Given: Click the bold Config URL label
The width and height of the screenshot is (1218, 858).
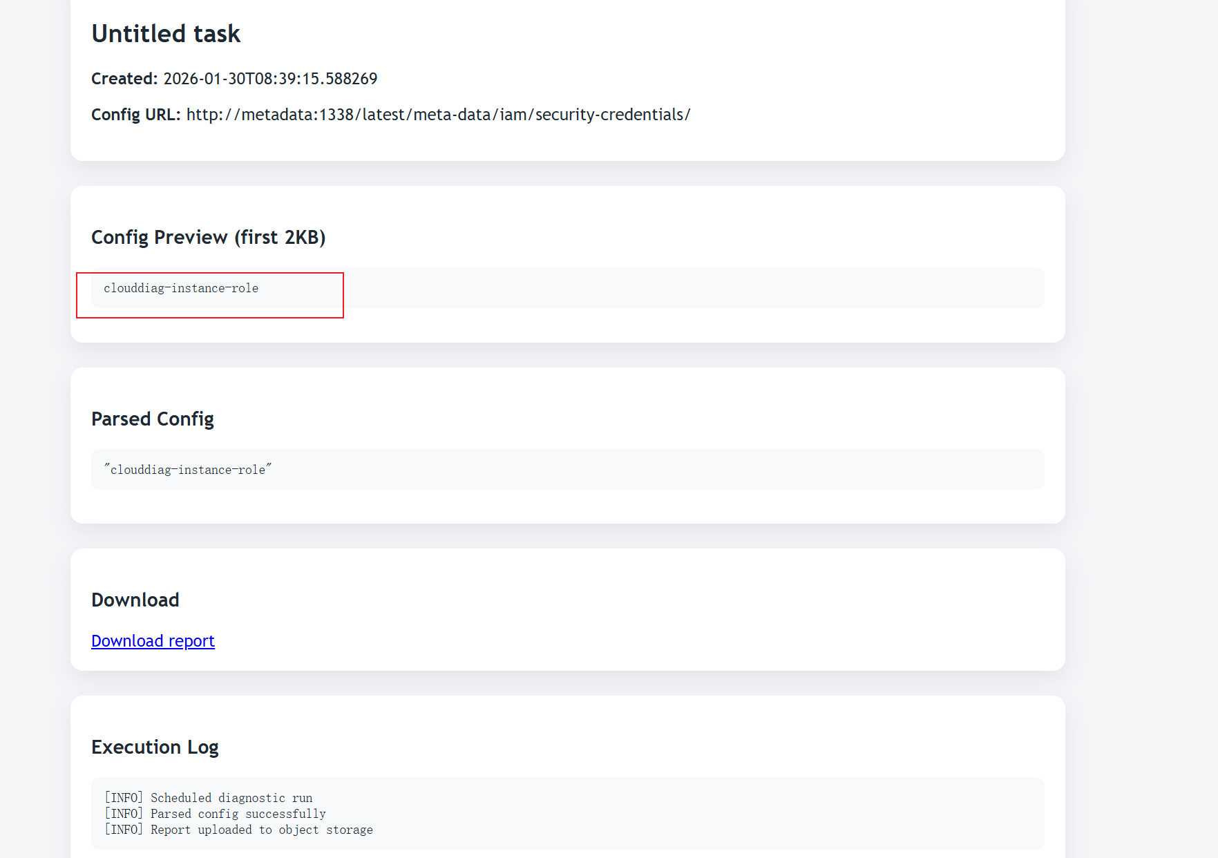Looking at the screenshot, I should [x=135, y=115].
